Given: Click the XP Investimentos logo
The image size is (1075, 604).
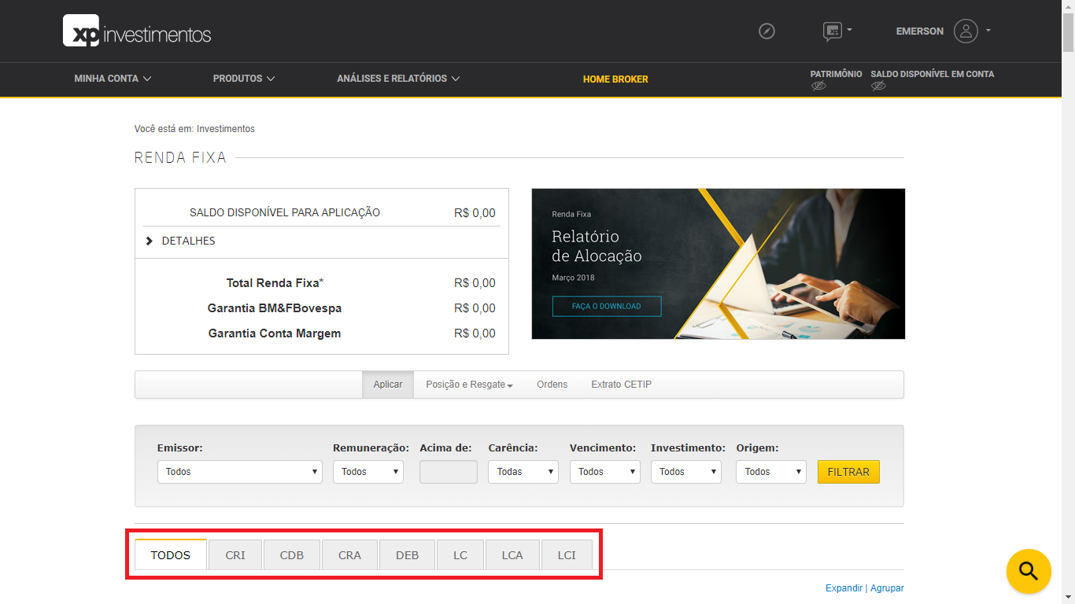Looking at the screenshot, I should pos(137,31).
